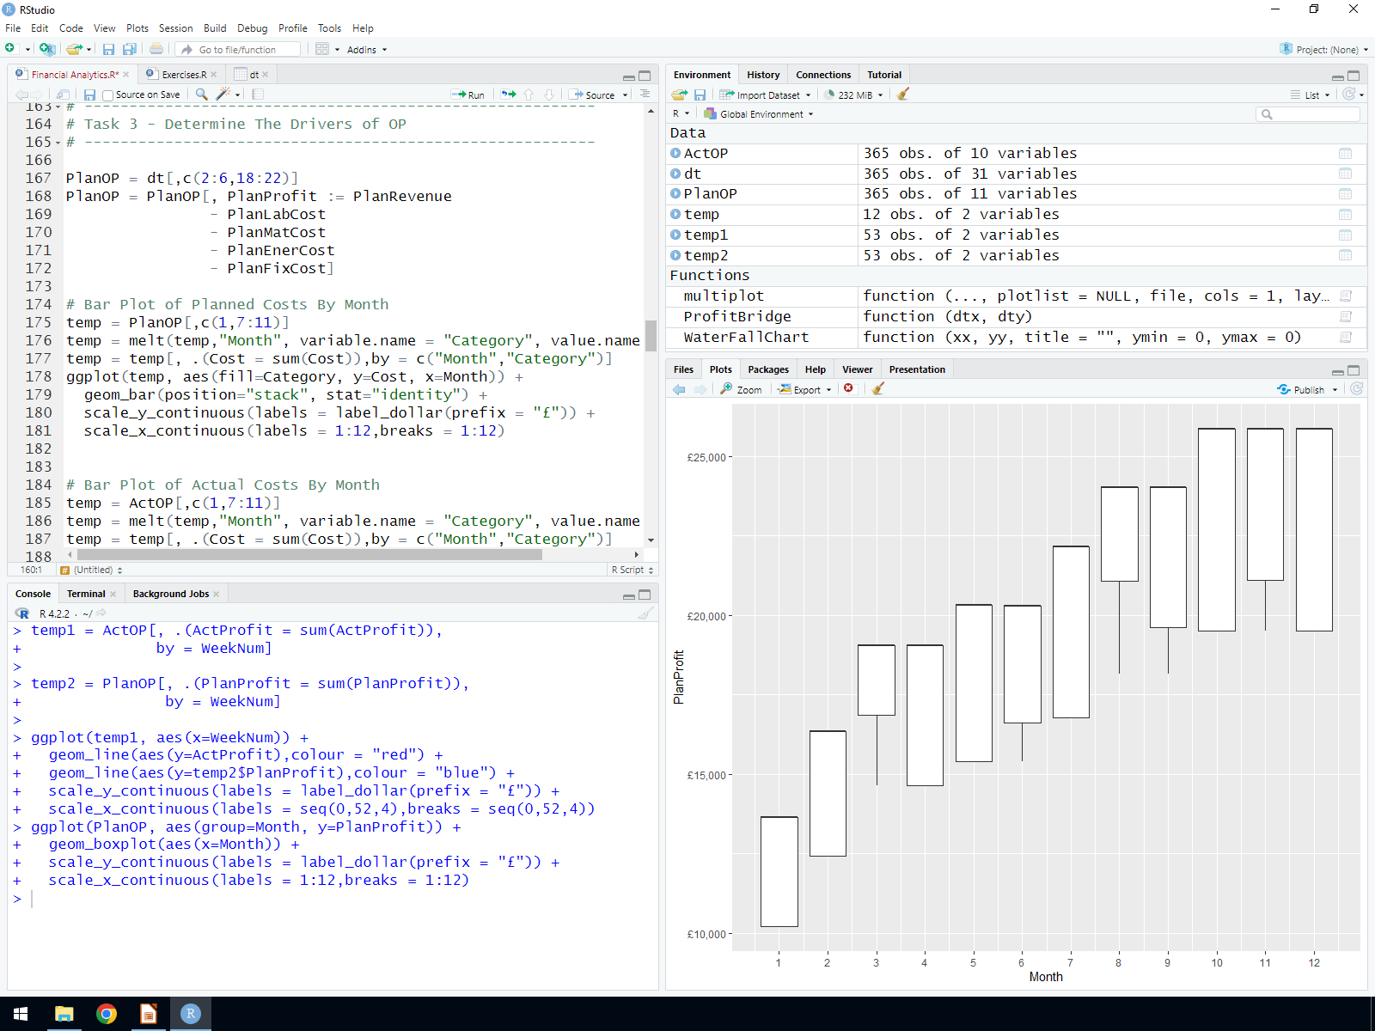Screen dimensions: 1375x1031
Task: Open Chrome from the Windows taskbar
Action: click(x=107, y=1014)
